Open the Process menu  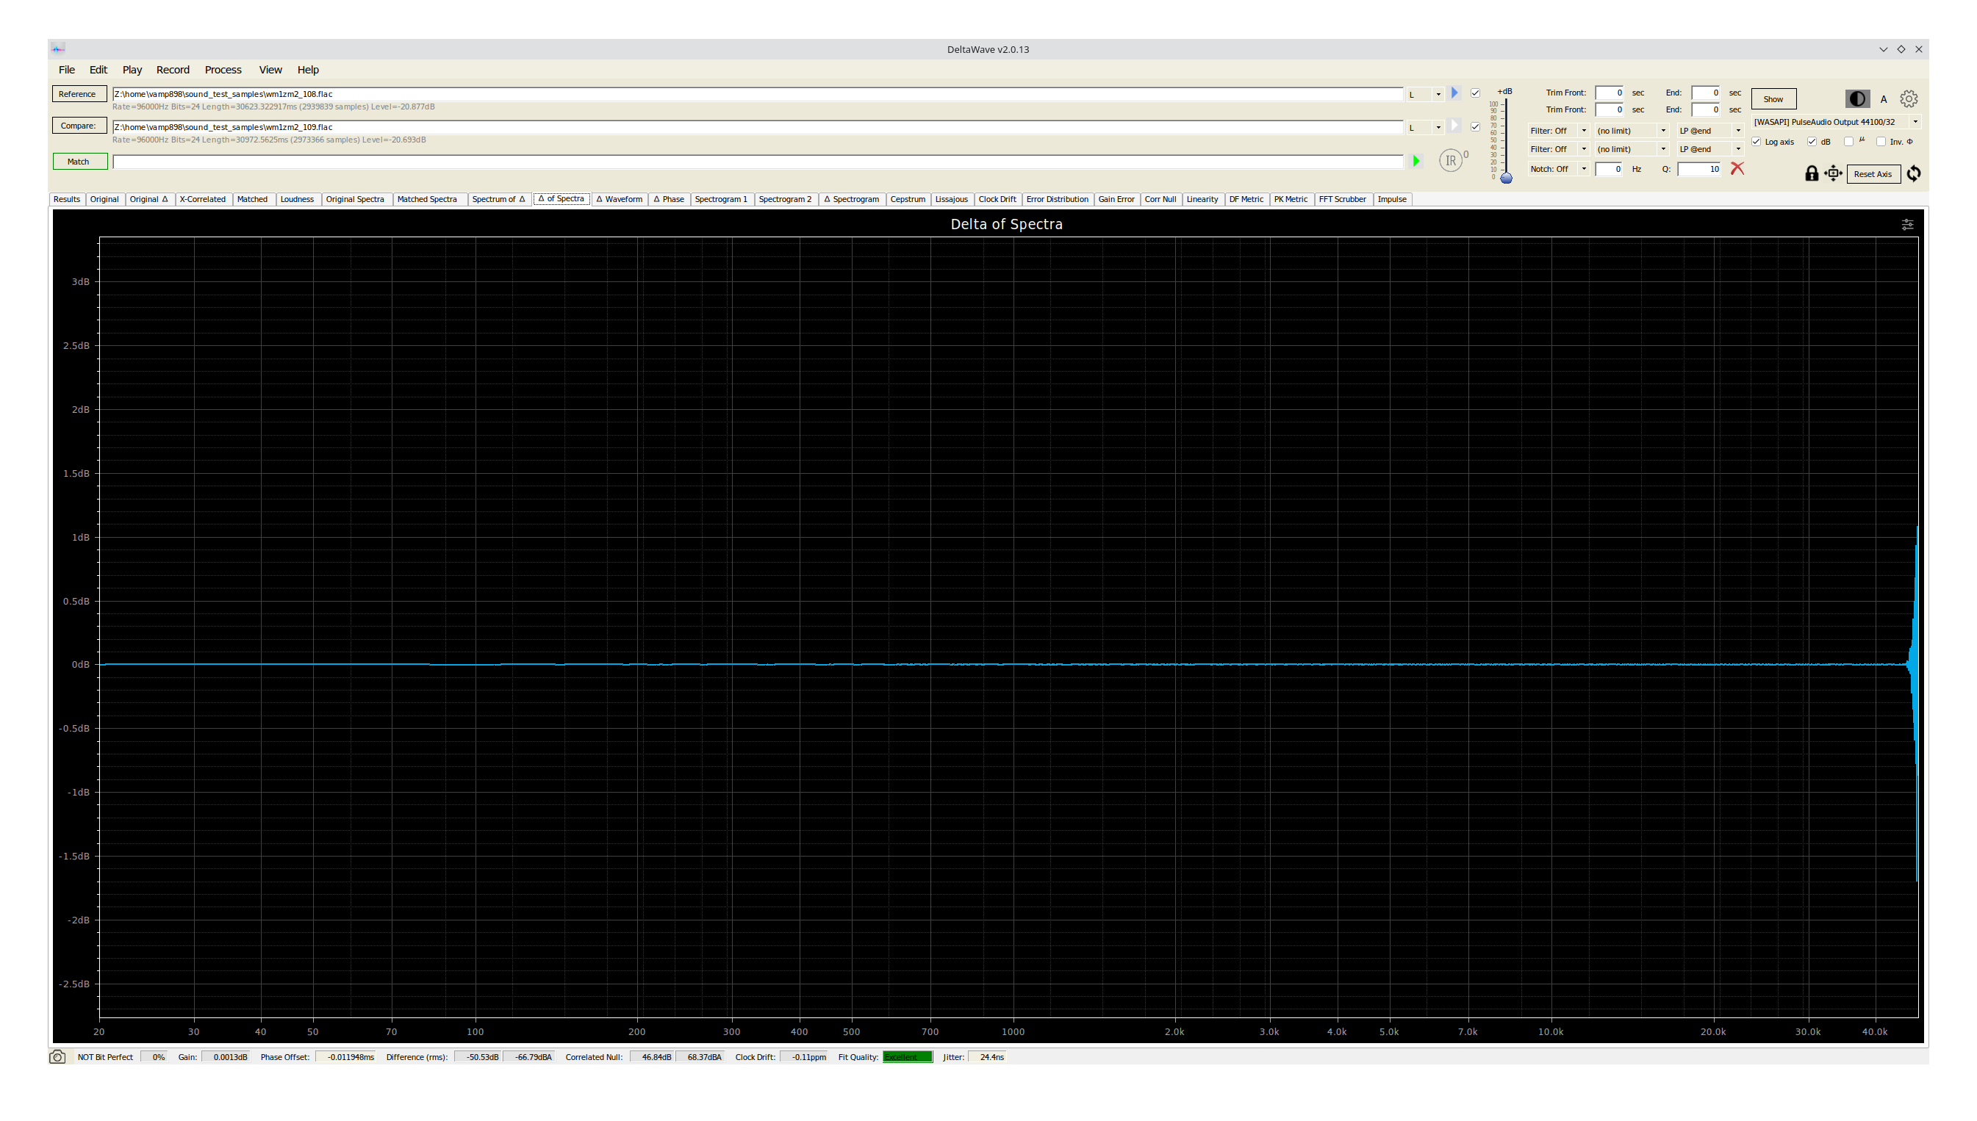[x=223, y=69]
